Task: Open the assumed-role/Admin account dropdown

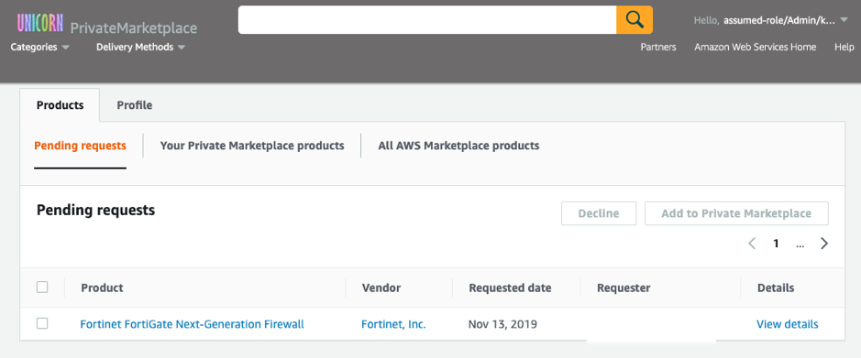Action: (x=771, y=20)
